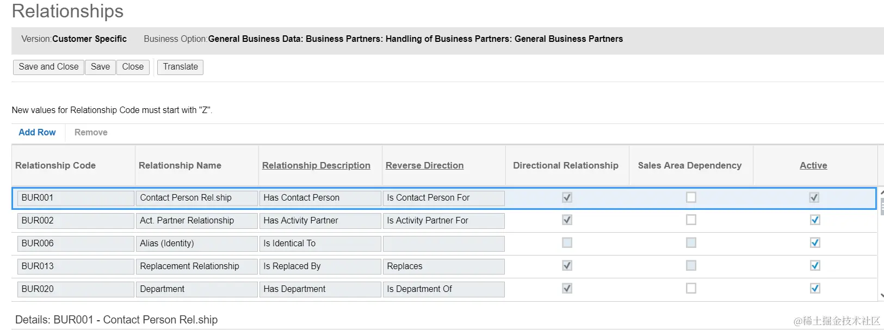Toggle Active checkbox for BUR013 row

[x=814, y=266]
